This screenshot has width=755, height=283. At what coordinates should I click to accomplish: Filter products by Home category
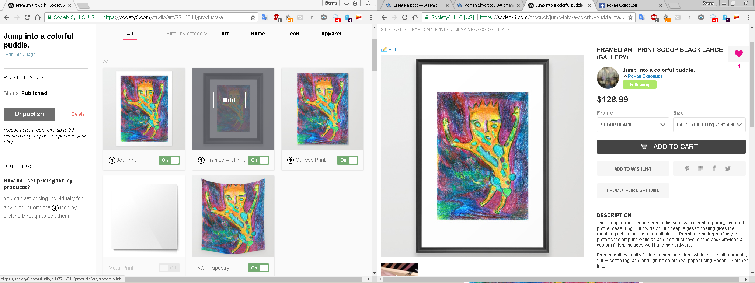[x=258, y=34]
